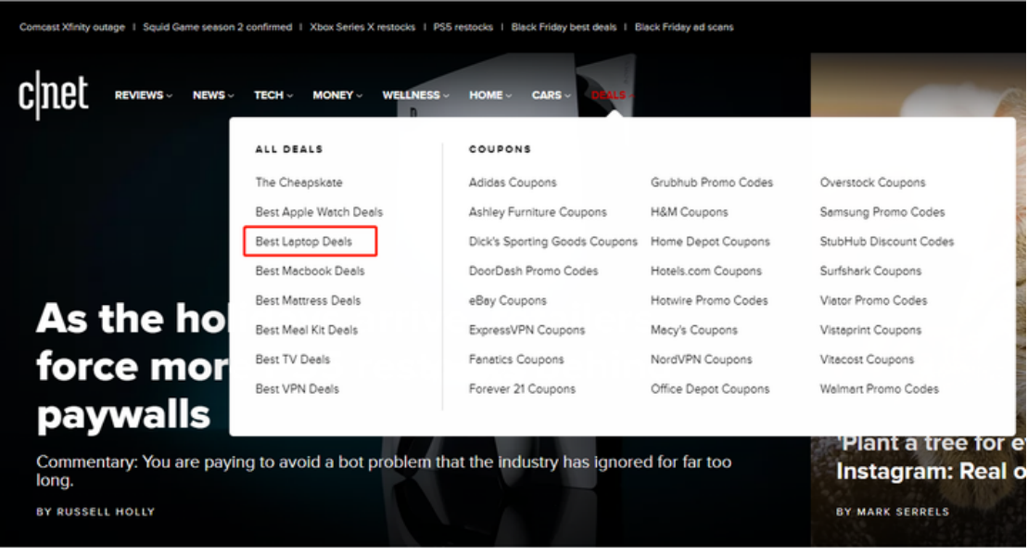Open Squid Game season 2 confirmed link

click(x=218, y=27)
